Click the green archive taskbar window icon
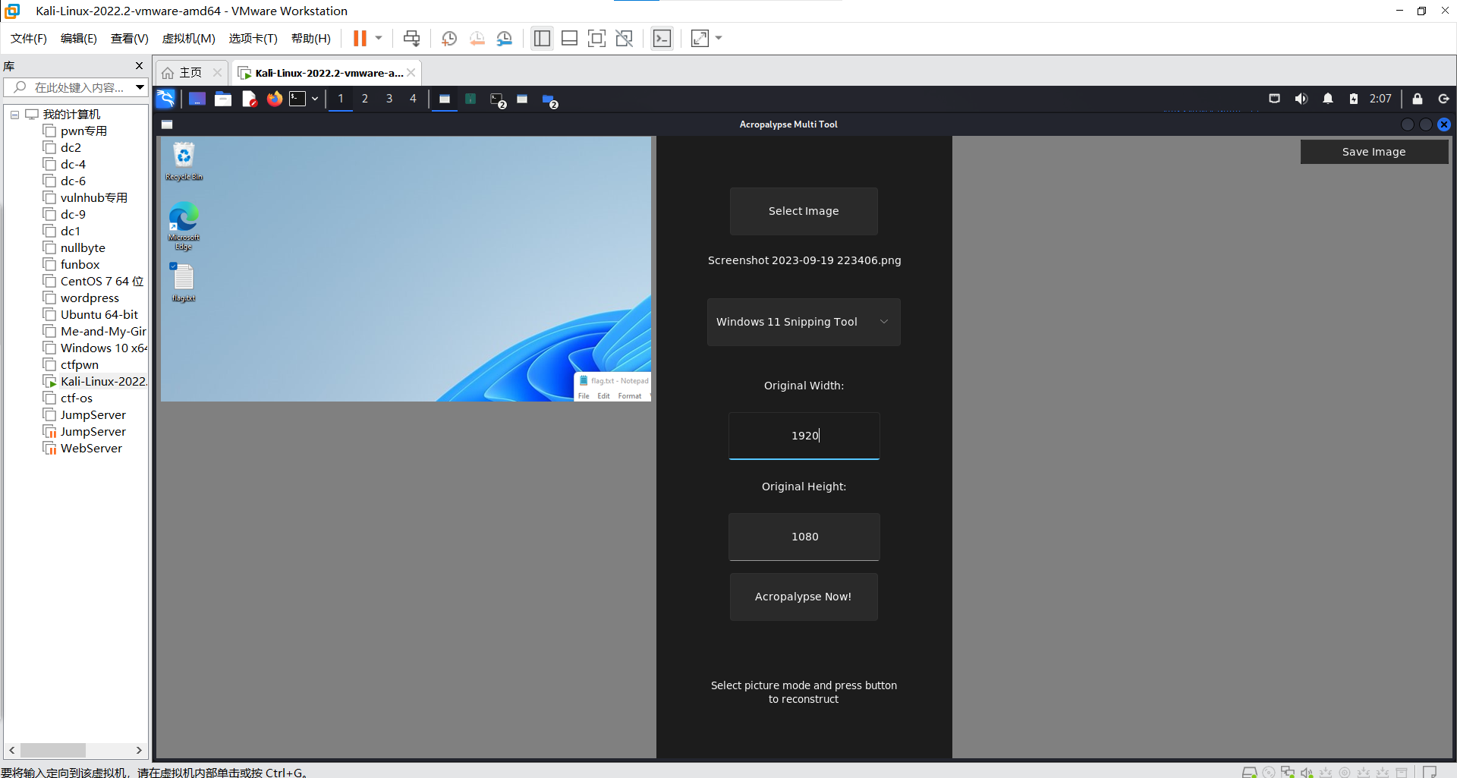Viewport: 1457px width, 778px height. point(470,99)
